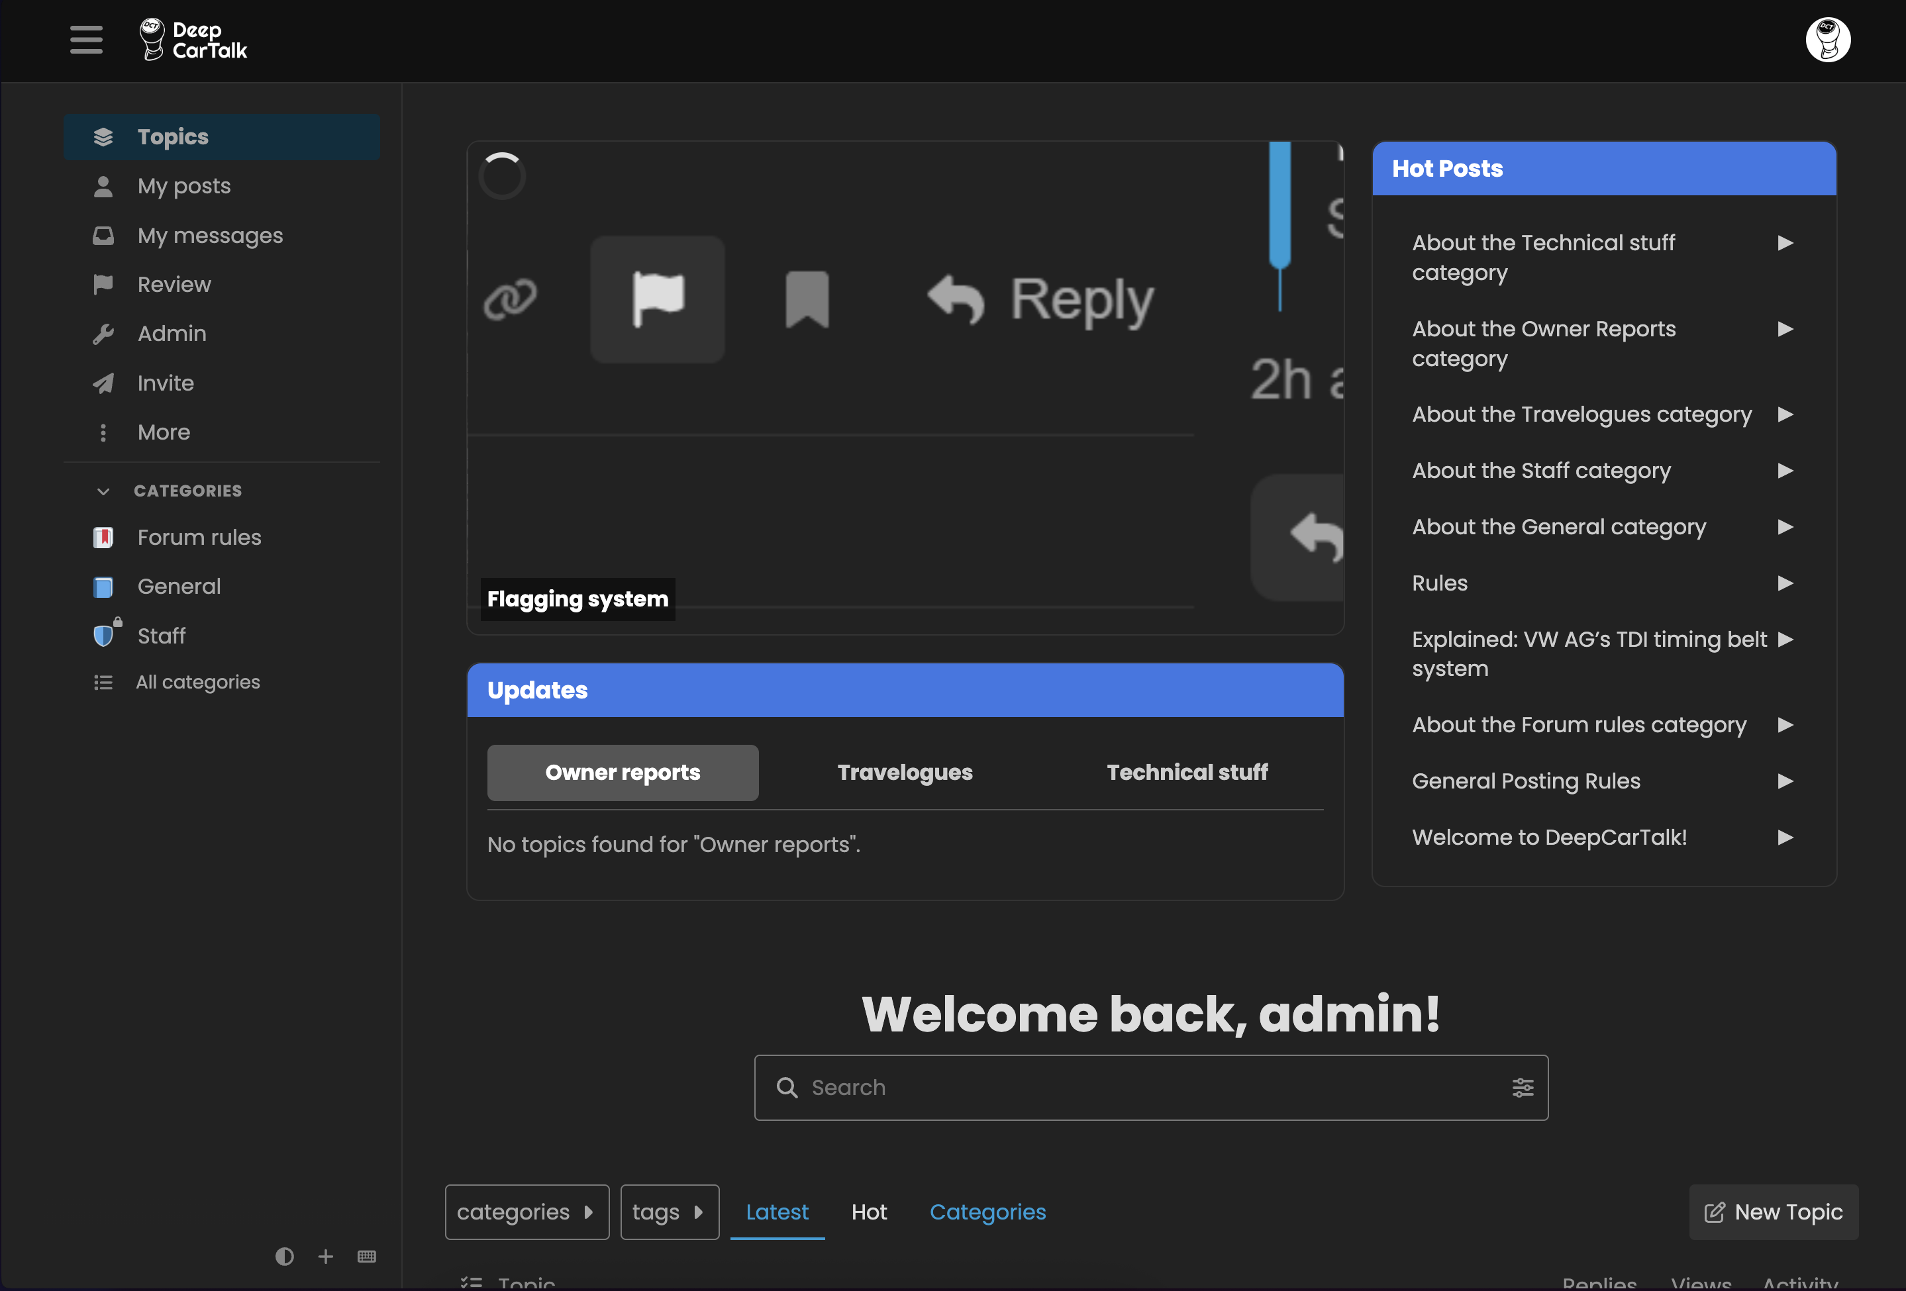Click the Invite paper plane item
The height and width of the screenshot is (1291, 1906).
pyautogui.click(x=165, y=383)
